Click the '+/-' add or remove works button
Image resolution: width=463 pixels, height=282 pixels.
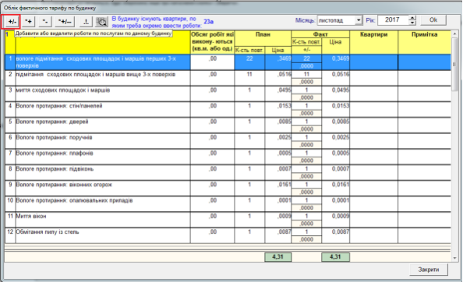[12, 22]
